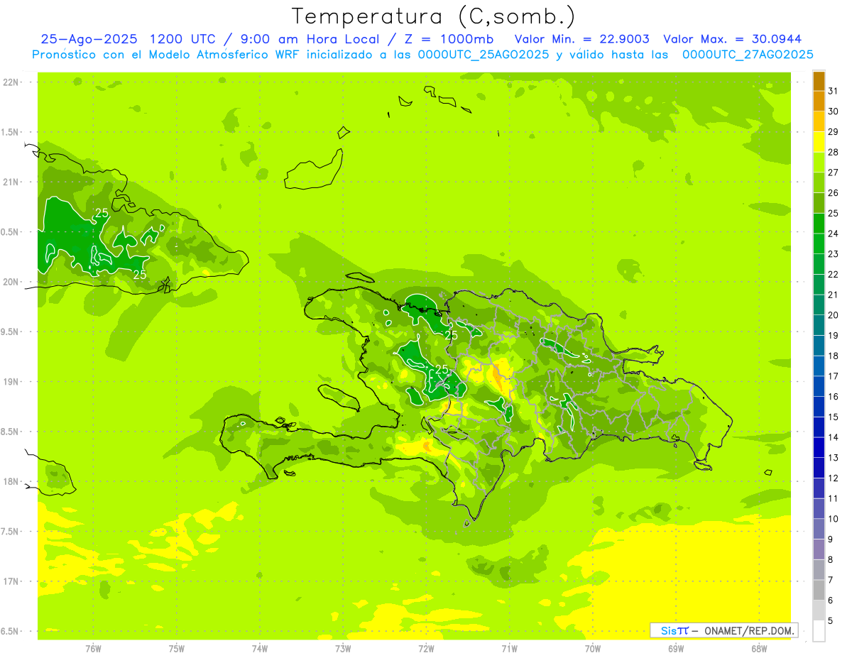Click the '76W' longitude axis label

[93, 648]
